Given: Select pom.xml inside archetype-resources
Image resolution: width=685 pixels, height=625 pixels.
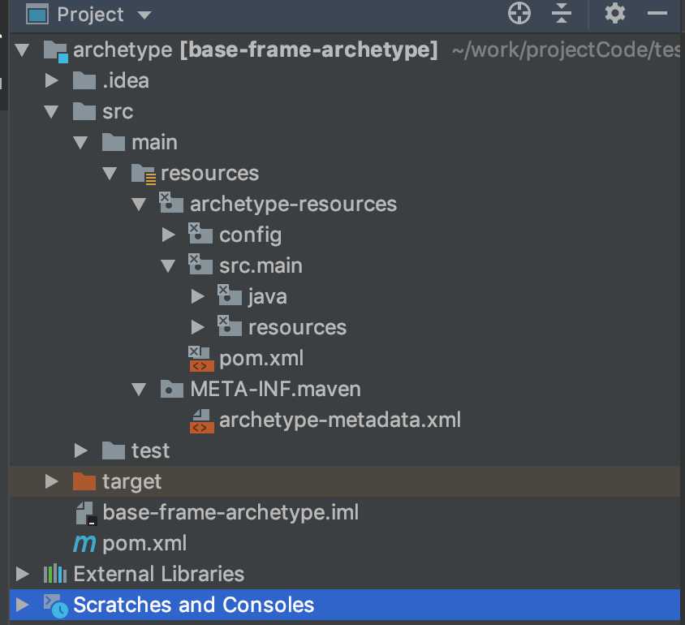Looking at the screenshot, I should point(261,358).
